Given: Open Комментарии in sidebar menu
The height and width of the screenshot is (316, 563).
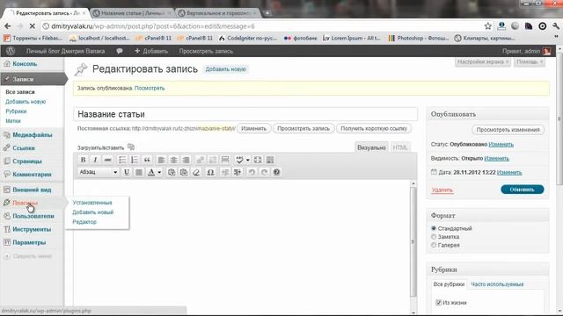Looking at the screenshot, I should coord(32,175).
